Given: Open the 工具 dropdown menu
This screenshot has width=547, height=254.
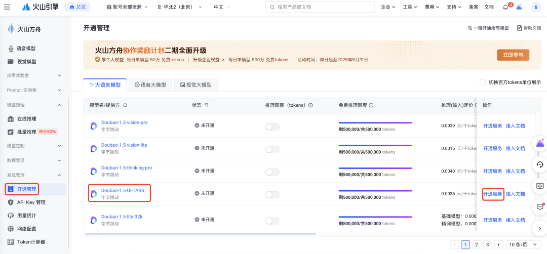Looking at the screenshot, I should pos(410,7).
